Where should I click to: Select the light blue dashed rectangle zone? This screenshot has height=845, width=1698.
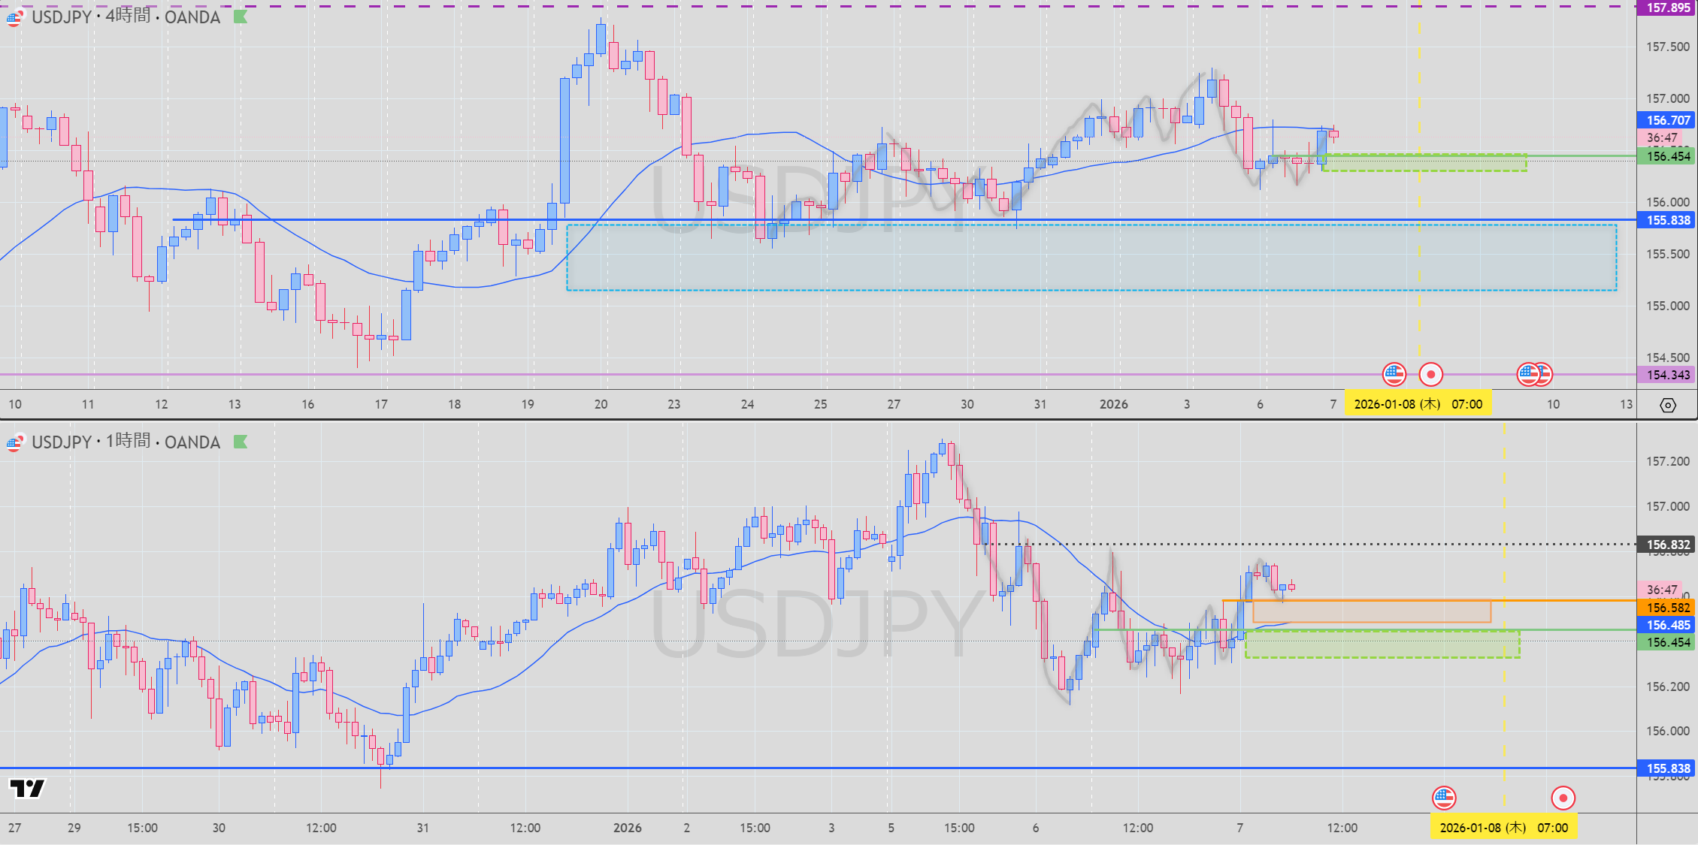(1090, 258)
